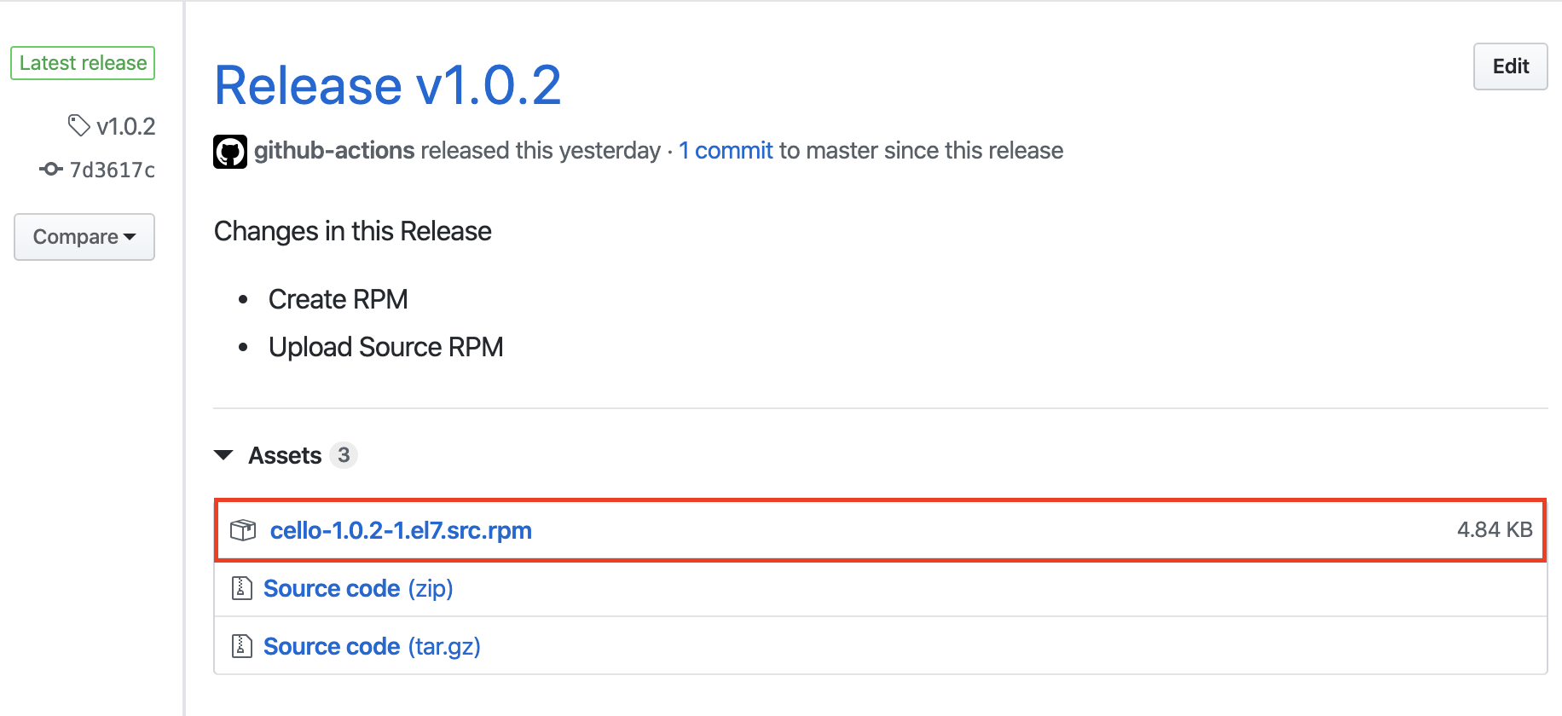Click the Assets header label
Screen dimensions: 1562x716
click(x=285, y=455)
